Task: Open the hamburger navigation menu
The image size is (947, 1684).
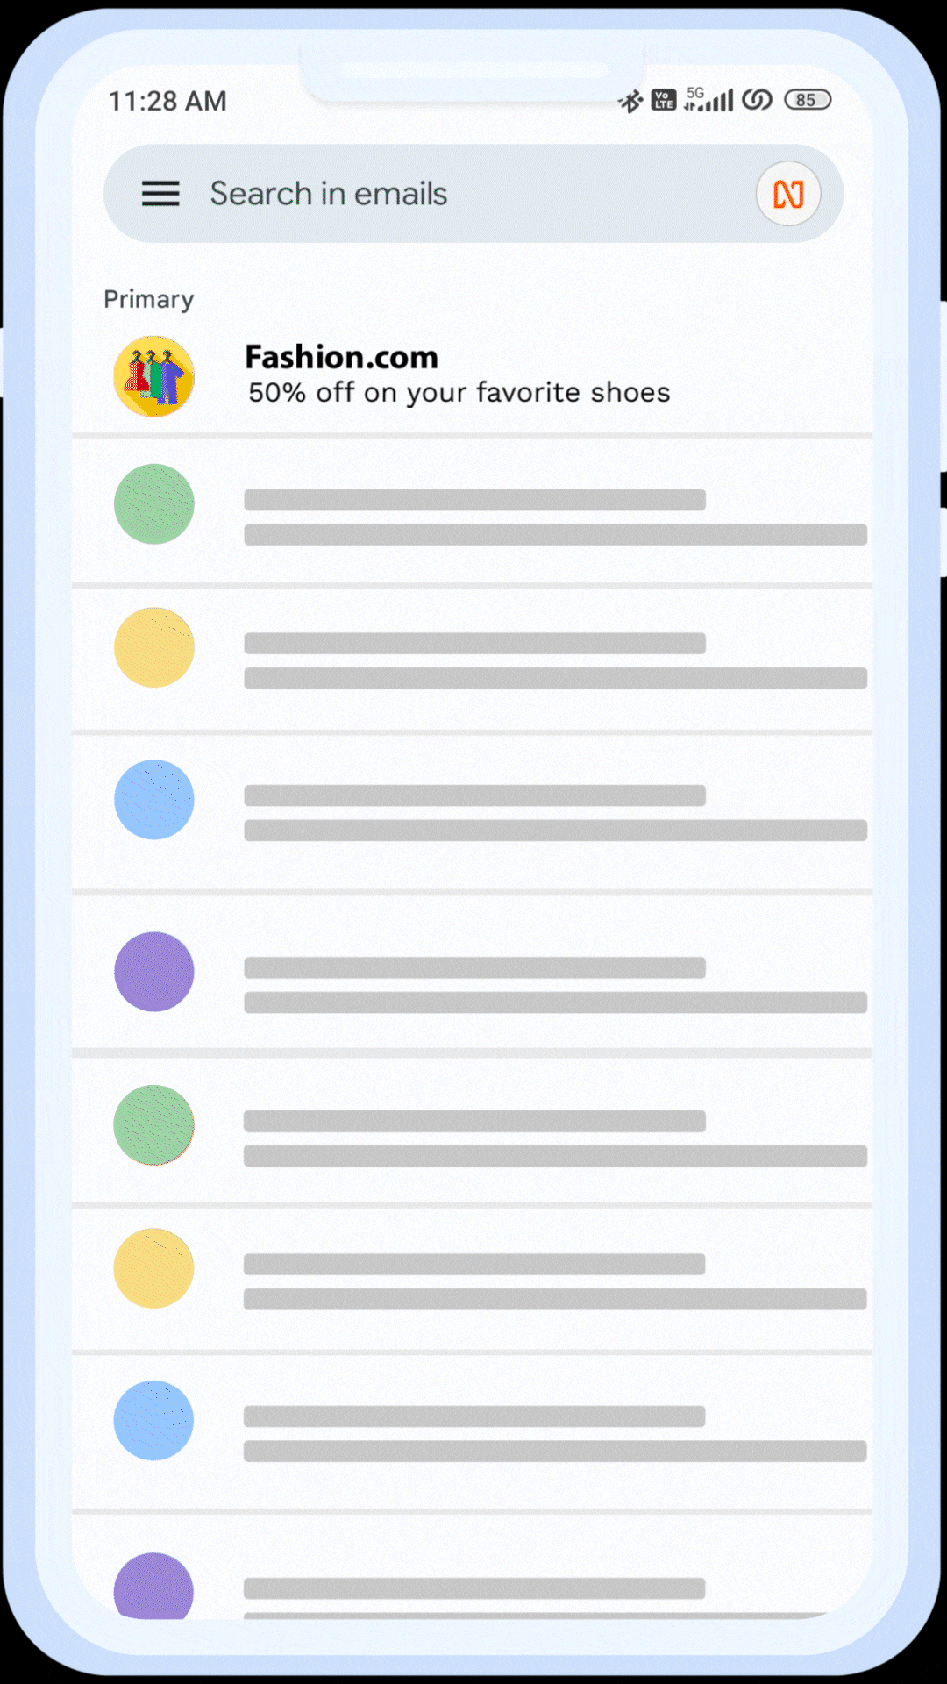Action: coord(160,194)
